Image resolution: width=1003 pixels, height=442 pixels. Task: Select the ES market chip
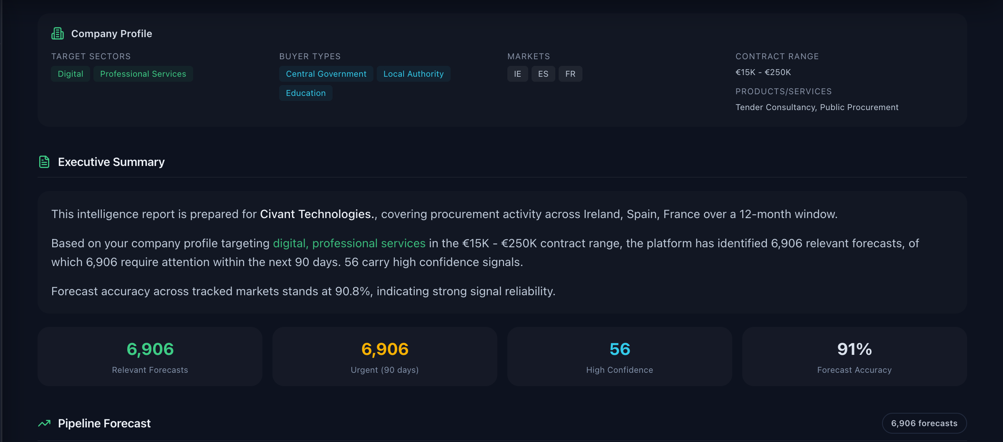(543, 74)
